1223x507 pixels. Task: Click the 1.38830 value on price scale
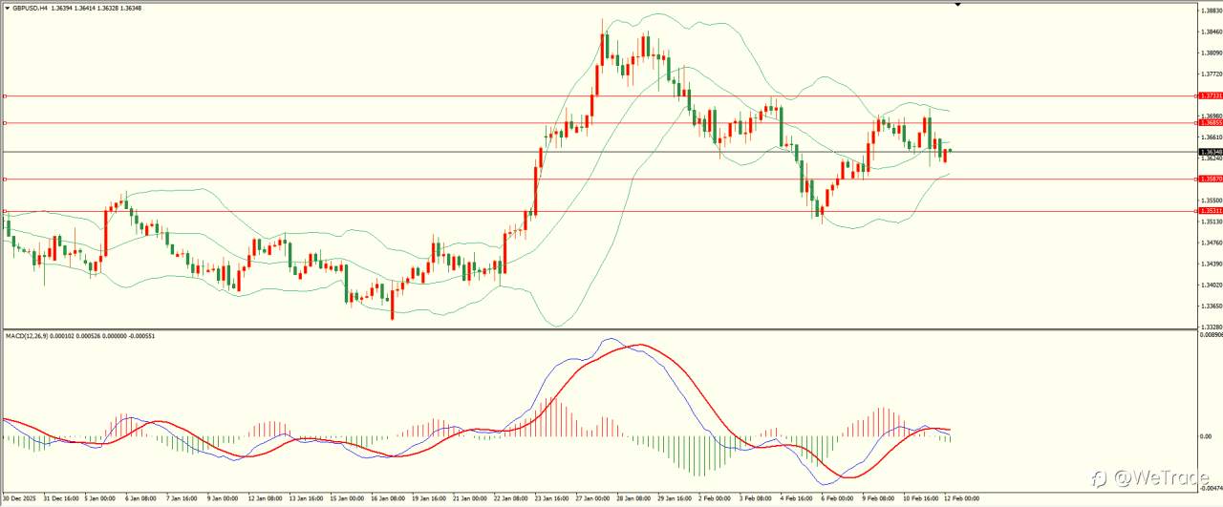coord(1212,11)
